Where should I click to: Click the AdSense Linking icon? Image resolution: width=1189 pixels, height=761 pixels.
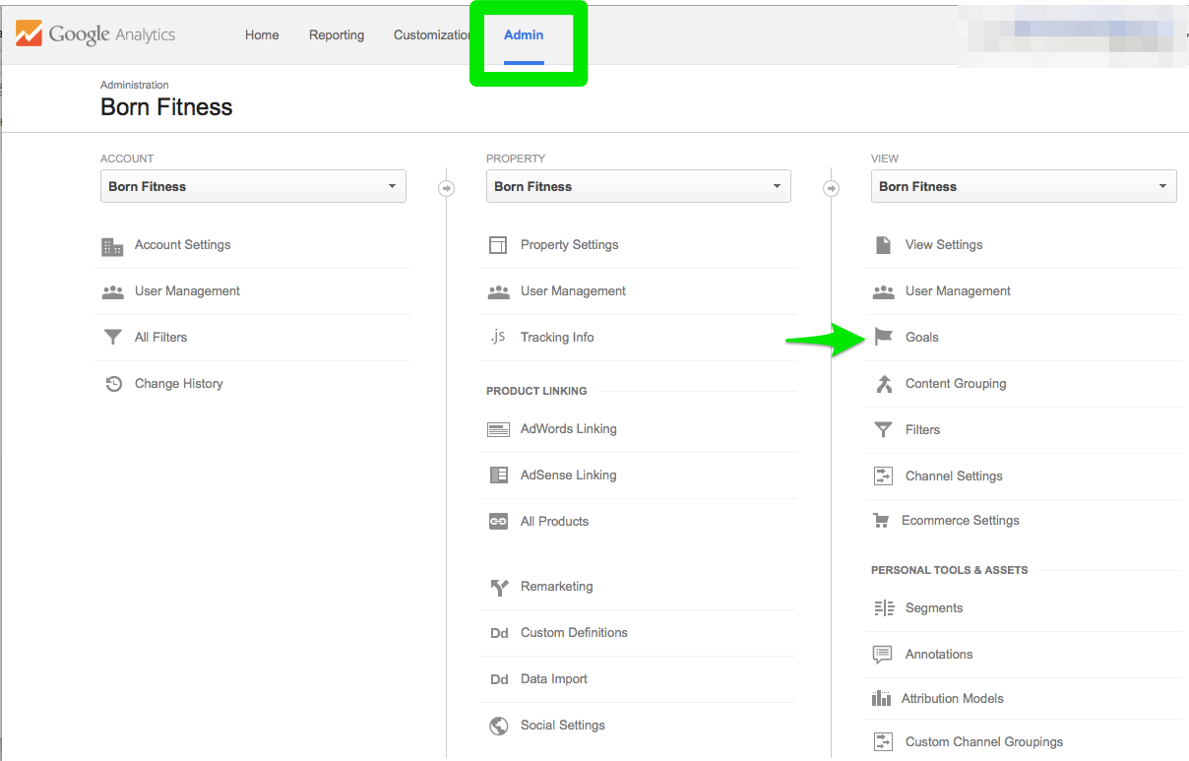click(499, 476)
